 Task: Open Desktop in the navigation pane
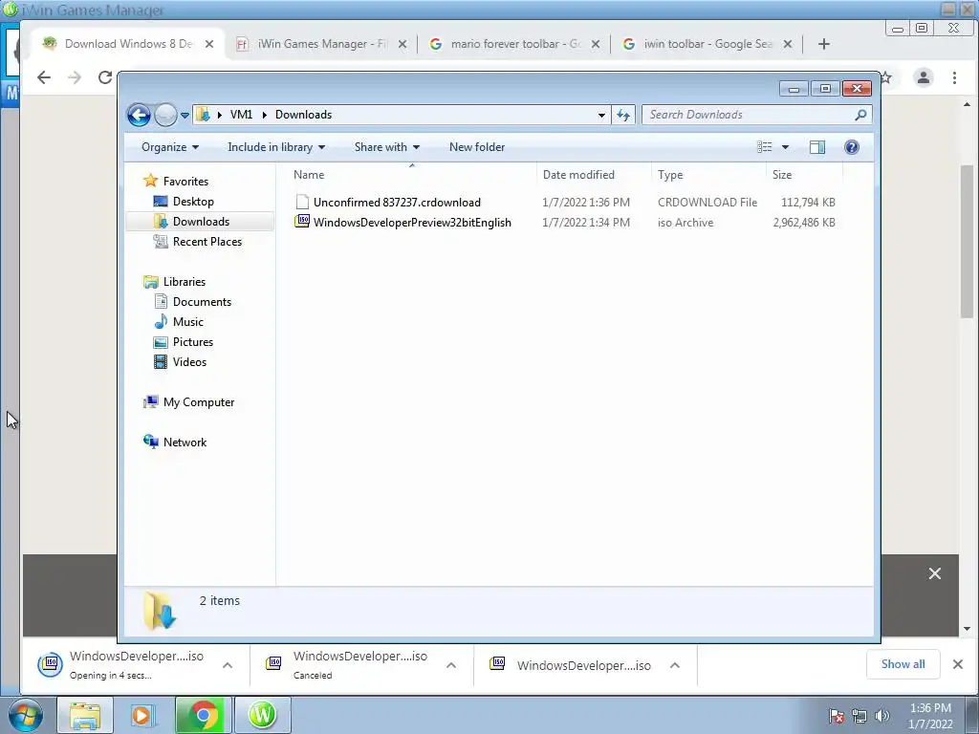point(193,202)
